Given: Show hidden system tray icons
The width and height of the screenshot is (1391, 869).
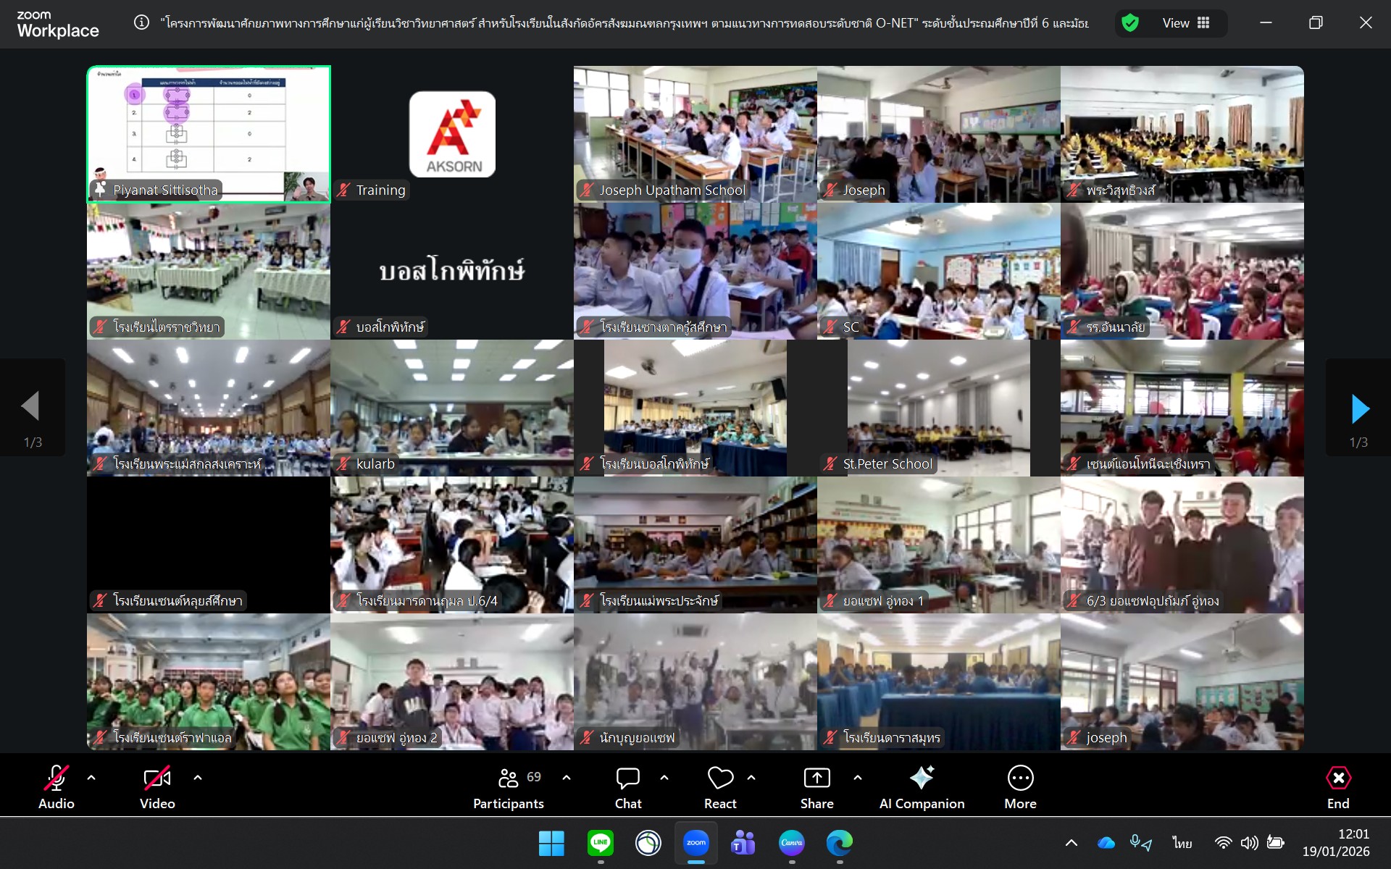Looking at the screenshot, I should pyautogui.click(x=1071, y=843).
